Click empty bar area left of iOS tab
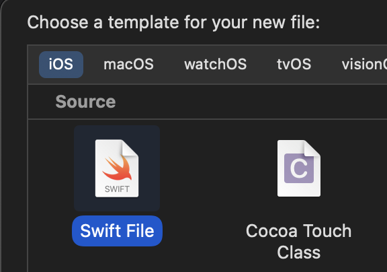 (34, 65)
